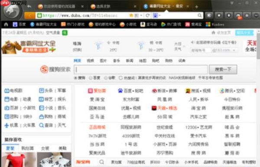The image size is (260, 167).
Task: Click the first toolbar button left of star
Action: pyautogui.click(x=209, y=16)
